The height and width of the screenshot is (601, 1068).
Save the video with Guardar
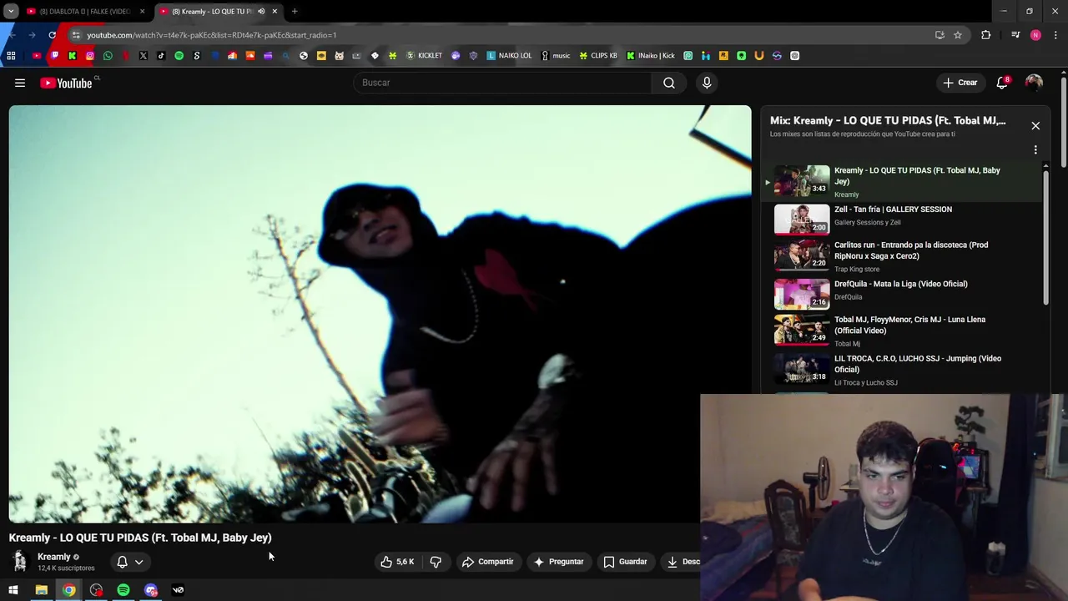point(625,562)
